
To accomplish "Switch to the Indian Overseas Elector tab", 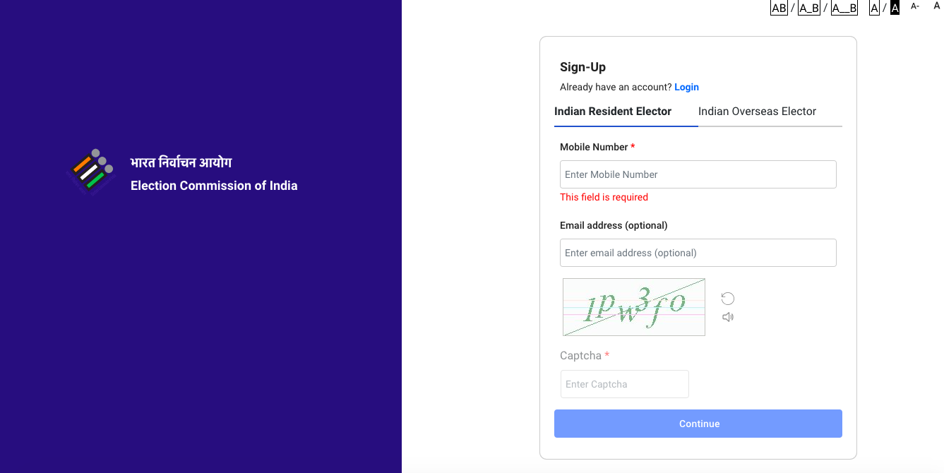I will click(x=757, y=111).
